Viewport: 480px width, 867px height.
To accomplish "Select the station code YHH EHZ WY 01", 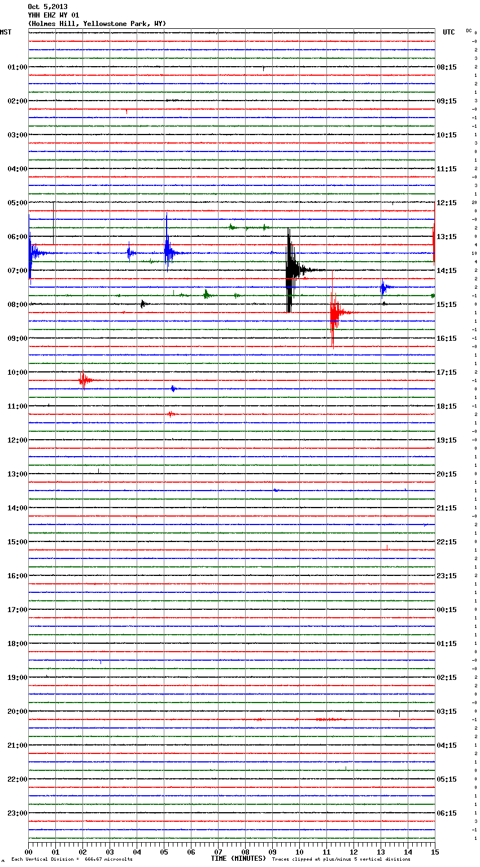I will (54, 15).
